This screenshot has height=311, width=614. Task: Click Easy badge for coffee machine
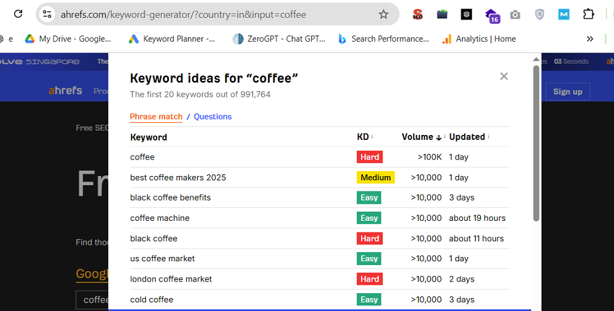pos(369,218)
